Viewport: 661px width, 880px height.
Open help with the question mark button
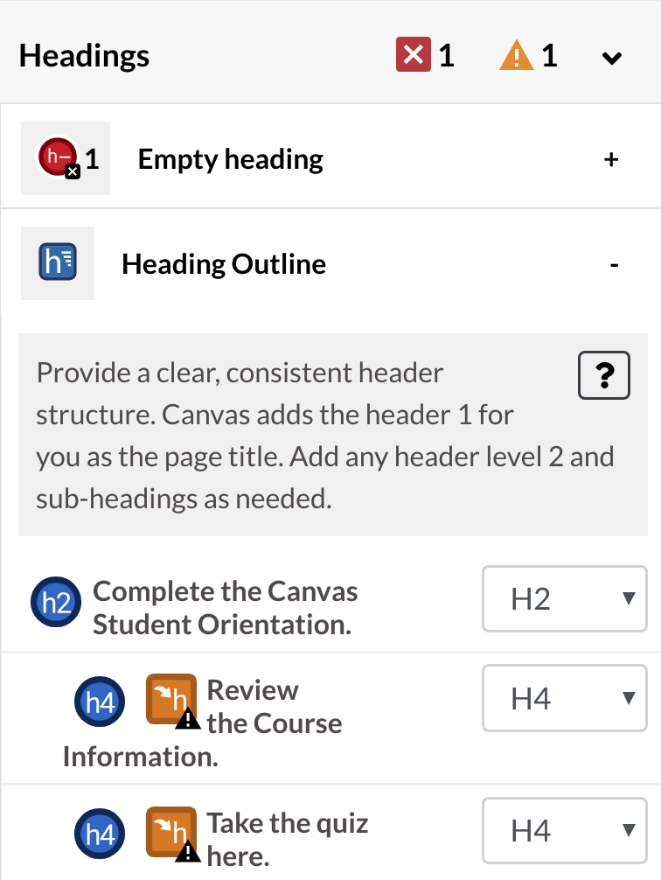604,375
